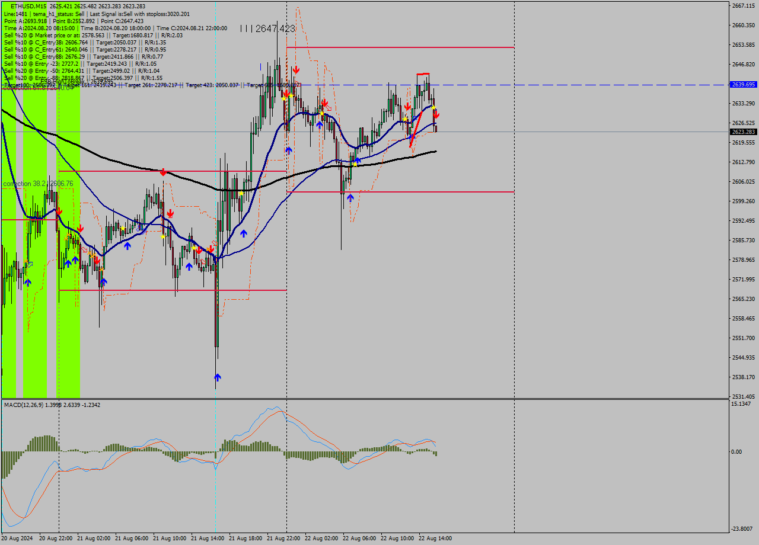The image size is (759, 545).
Task: Click the '21 Aug 10:00' time label
Action: (x=170, y=538)
